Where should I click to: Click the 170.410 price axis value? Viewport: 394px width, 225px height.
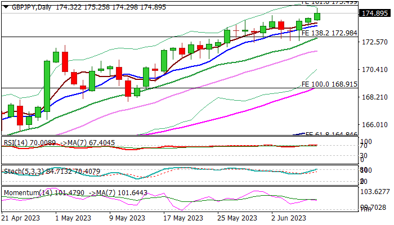(x=374, y=70)
